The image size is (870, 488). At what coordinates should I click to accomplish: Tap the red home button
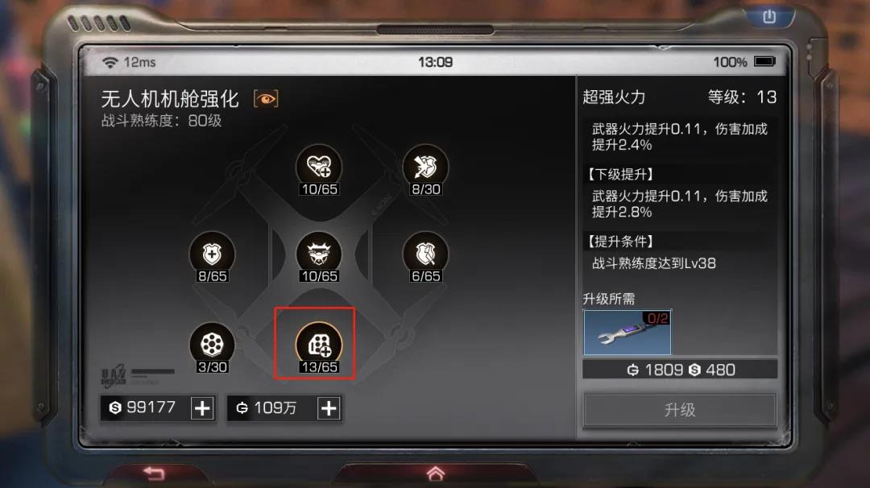coord(436,473)
